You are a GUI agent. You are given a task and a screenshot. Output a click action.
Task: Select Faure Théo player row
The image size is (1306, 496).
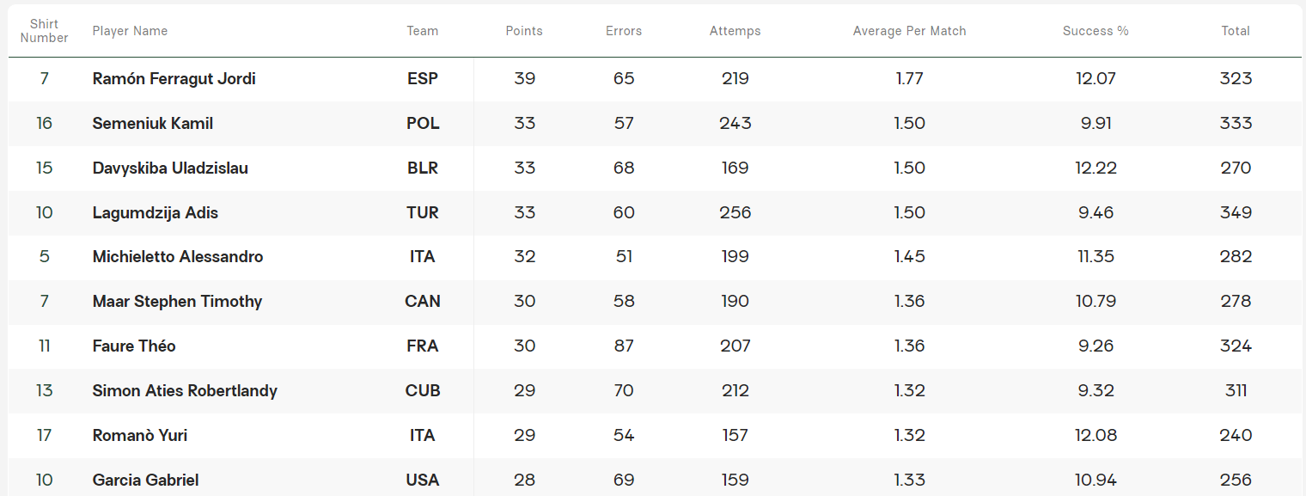coord(134,346)
